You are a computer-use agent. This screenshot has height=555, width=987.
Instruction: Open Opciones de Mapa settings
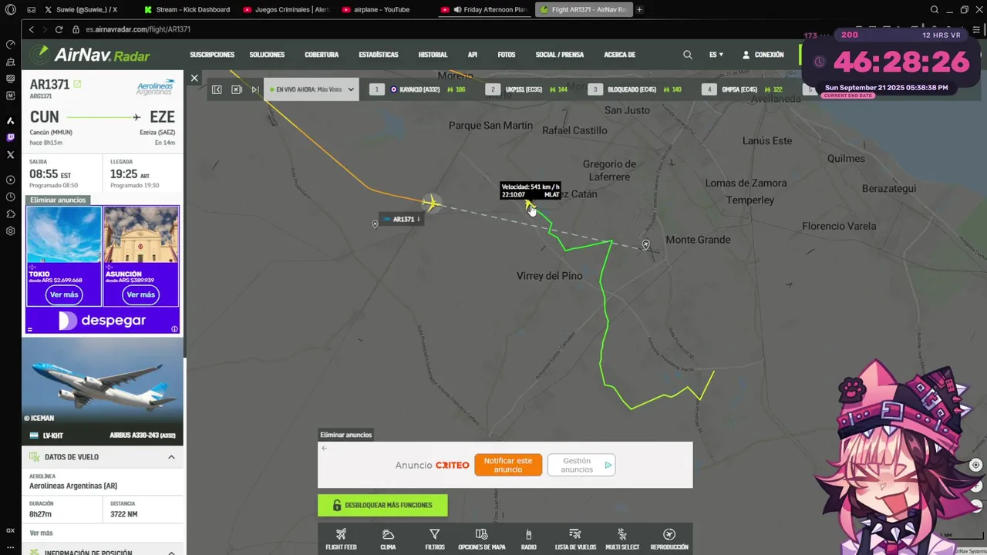482,539
